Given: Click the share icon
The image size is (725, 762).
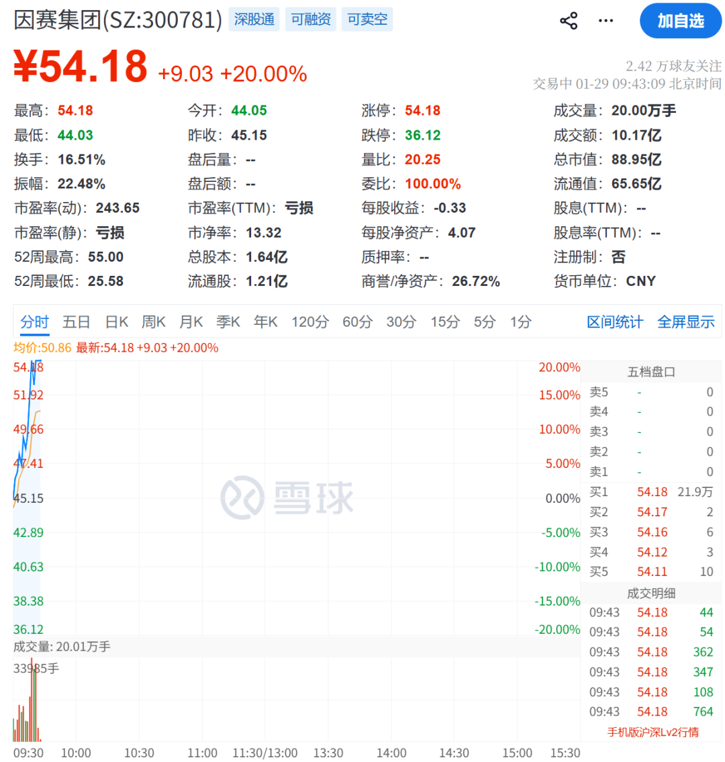Looking at the screenshot, I should 569,20.
